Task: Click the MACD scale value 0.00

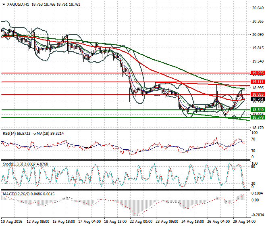Action: (255, 200)
